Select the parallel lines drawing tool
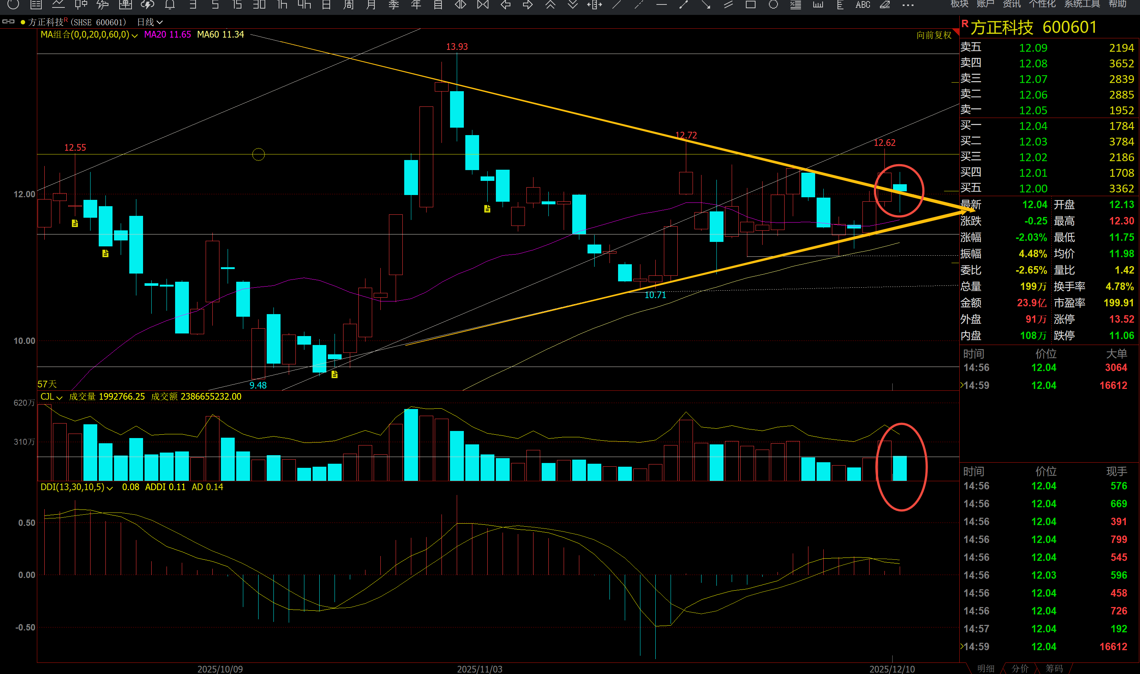1140x674 pixels. (728, 4)
